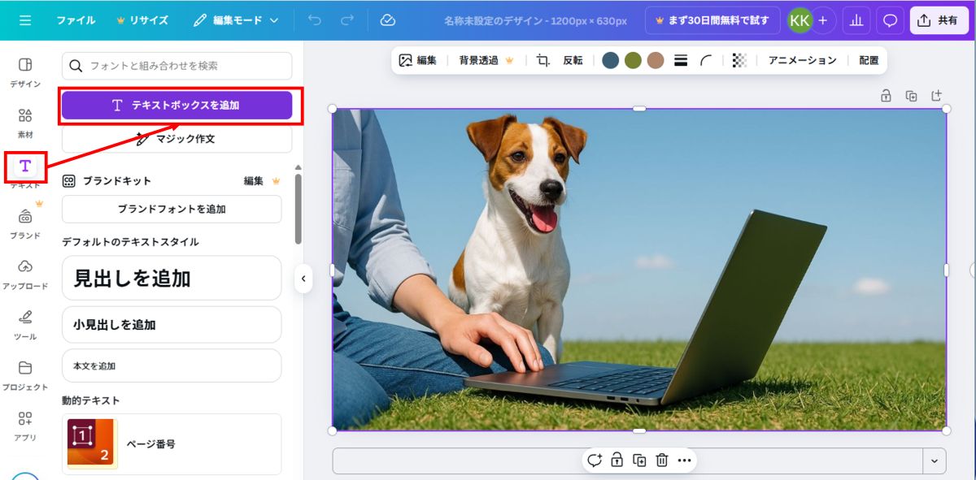The image size is (976, 480).
Task: Open the アニメーション tab in toolbar
Action: [x=802, y=60]
